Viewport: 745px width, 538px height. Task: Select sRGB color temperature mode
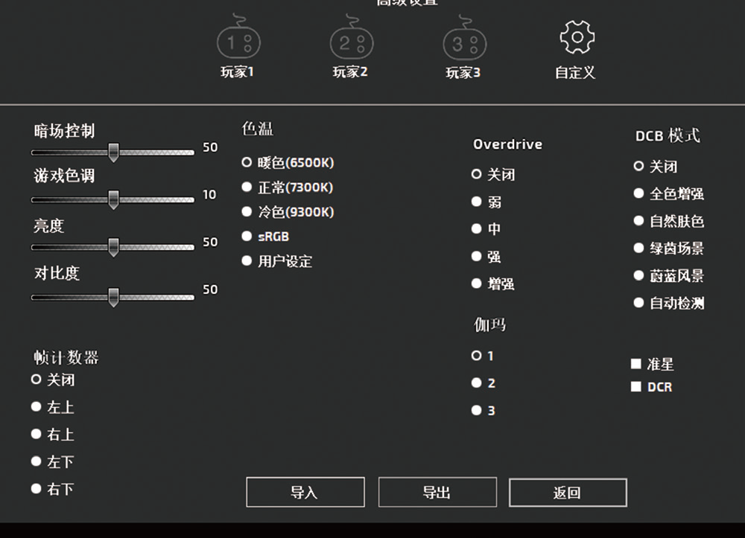(x=246, y=236)
